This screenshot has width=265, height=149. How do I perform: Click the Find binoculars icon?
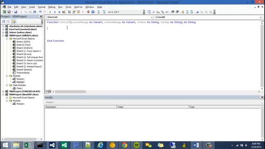pyautogui.click(x=35, y=12)
